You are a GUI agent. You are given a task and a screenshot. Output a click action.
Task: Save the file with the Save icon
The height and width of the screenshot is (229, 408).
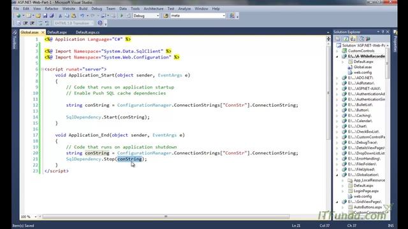[45, 16]
